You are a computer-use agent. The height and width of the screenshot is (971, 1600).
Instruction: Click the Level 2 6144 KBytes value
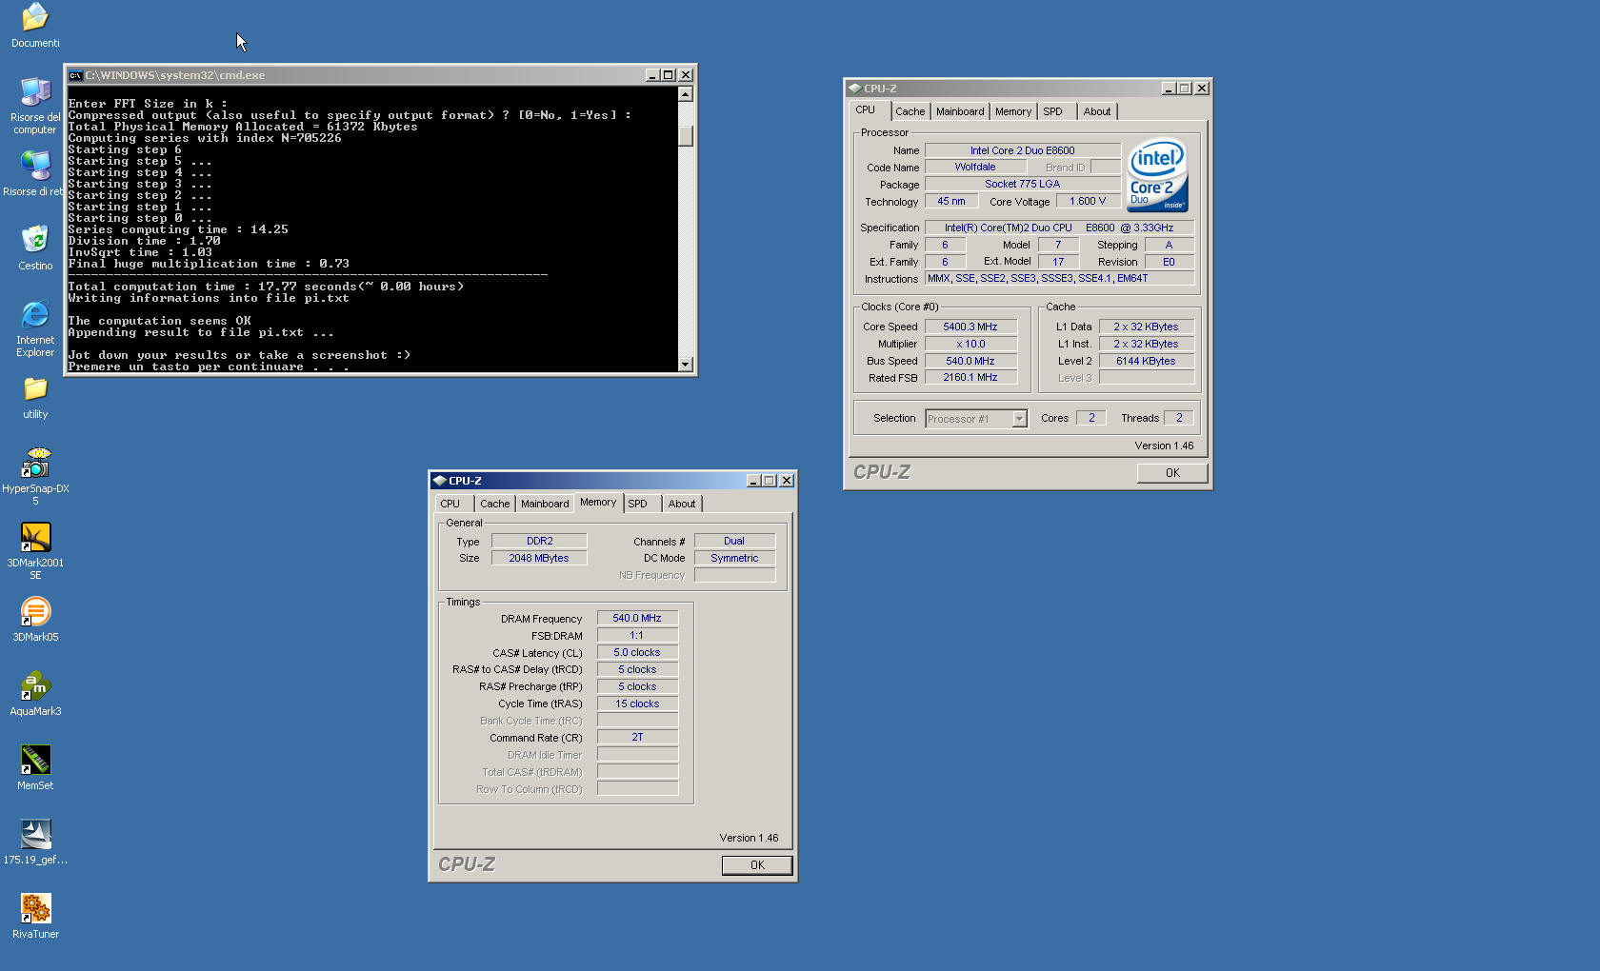point(1146,361)
